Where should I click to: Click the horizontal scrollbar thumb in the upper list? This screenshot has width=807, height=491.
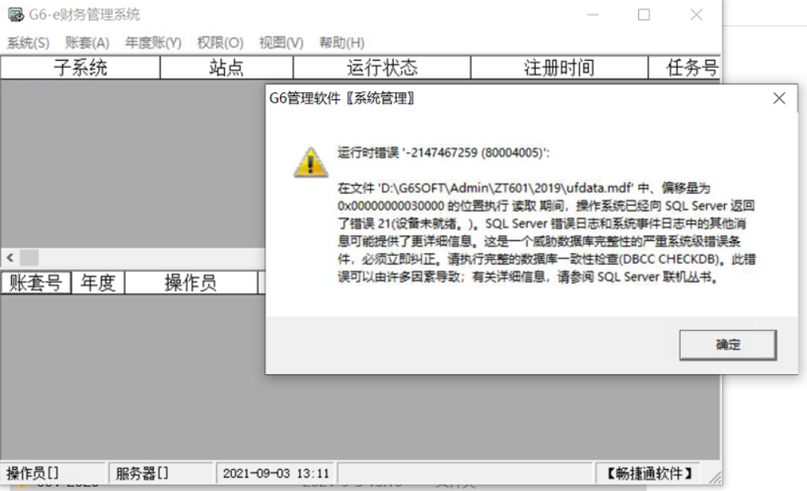pos(29,257)
